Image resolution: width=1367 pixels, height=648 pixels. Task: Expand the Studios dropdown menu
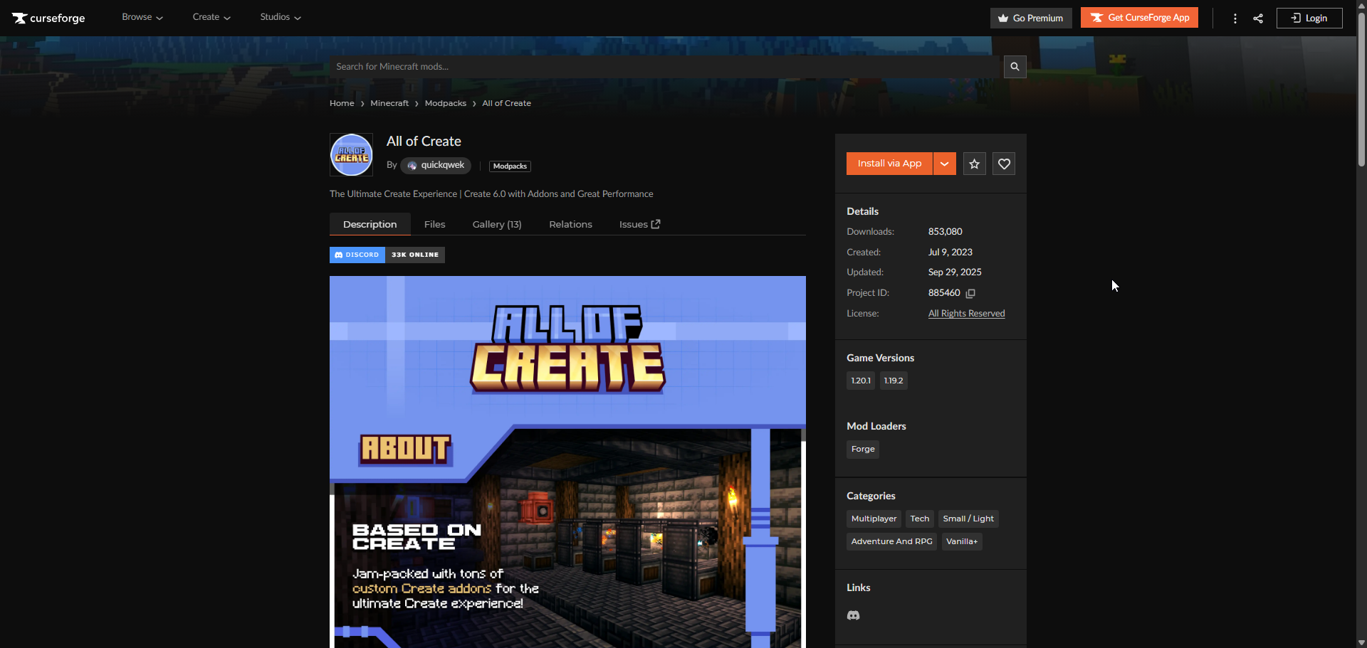point(280,17)
